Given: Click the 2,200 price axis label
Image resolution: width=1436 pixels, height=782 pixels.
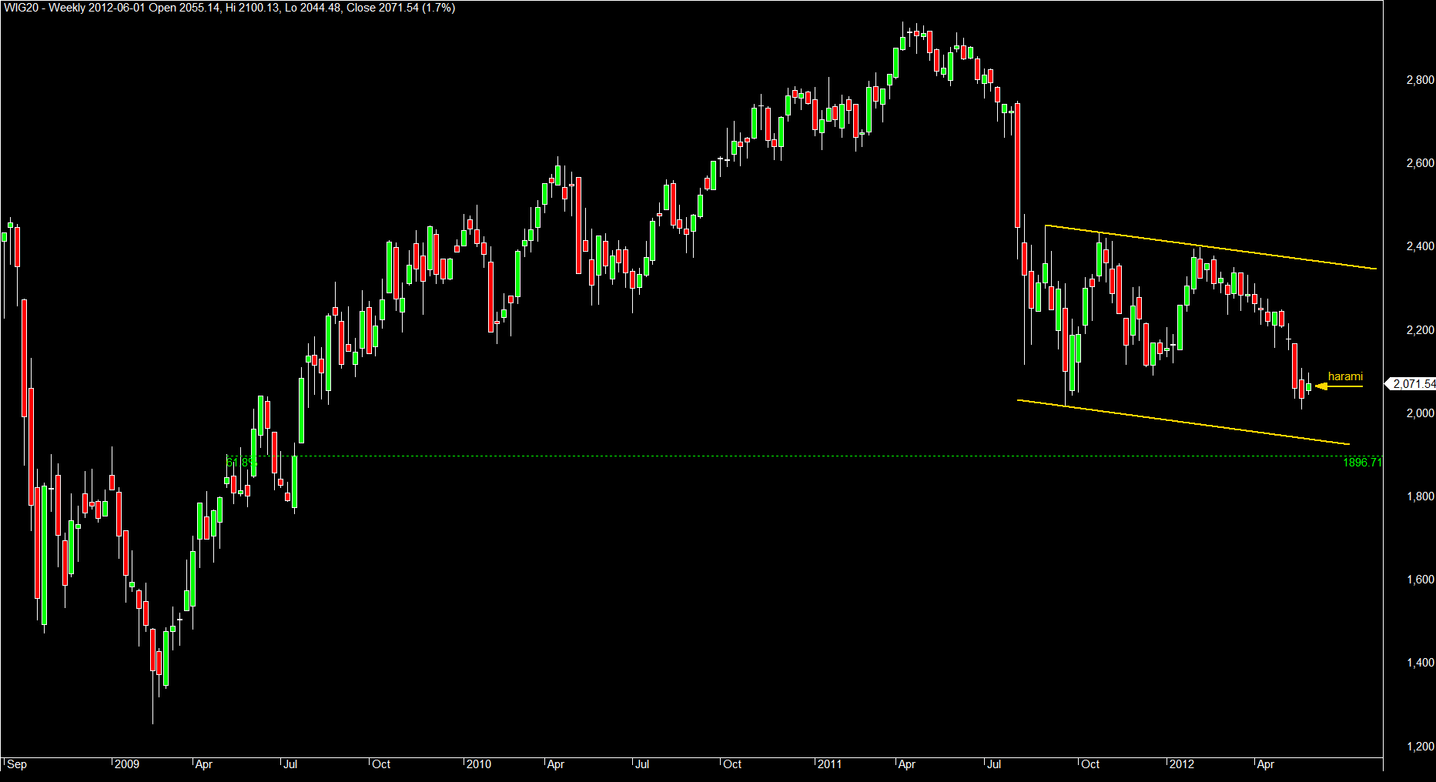Looking at the screenshot, I should tap(1420, 330).
